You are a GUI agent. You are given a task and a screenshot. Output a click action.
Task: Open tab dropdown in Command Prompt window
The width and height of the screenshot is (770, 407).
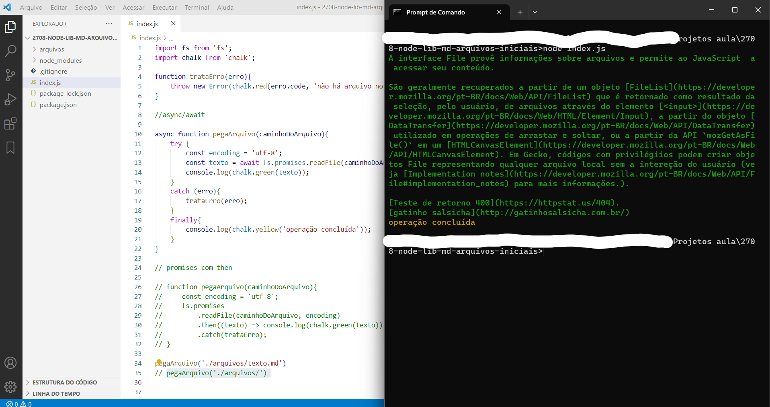(x=535, y=12)
